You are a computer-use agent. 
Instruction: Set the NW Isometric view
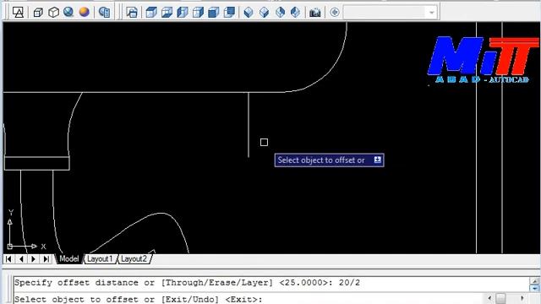296,13
